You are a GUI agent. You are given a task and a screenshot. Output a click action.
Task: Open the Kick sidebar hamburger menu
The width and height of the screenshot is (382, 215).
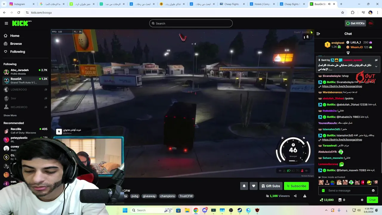click(x=6, y=23)
